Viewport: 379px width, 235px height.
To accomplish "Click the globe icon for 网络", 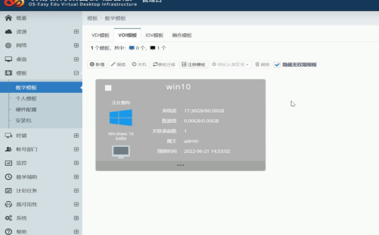I will (x=9, y=45).
